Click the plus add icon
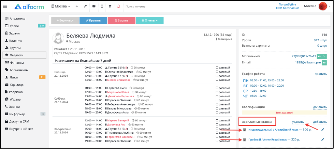The height and width of the screenshot is (149, 334). 77,6
